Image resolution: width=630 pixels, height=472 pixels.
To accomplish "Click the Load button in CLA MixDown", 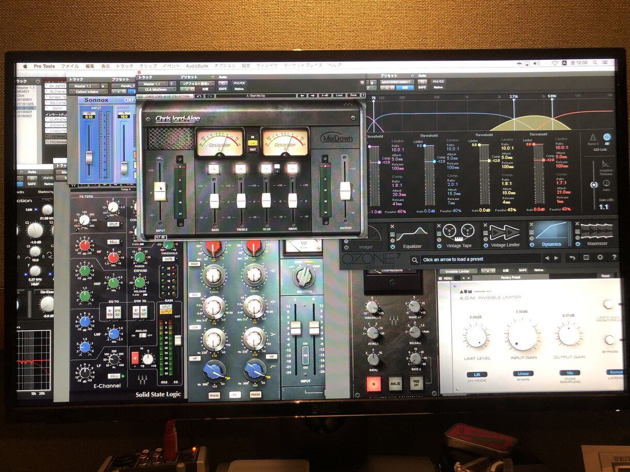I will pos(339,95).
